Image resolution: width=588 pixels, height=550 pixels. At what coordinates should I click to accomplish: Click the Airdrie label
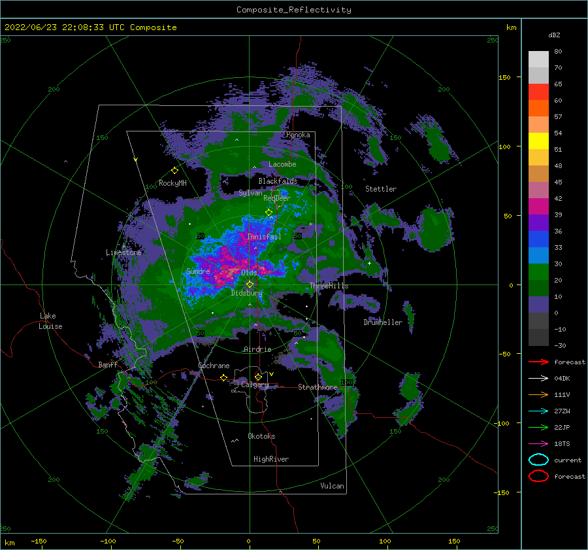click(257, 349)
